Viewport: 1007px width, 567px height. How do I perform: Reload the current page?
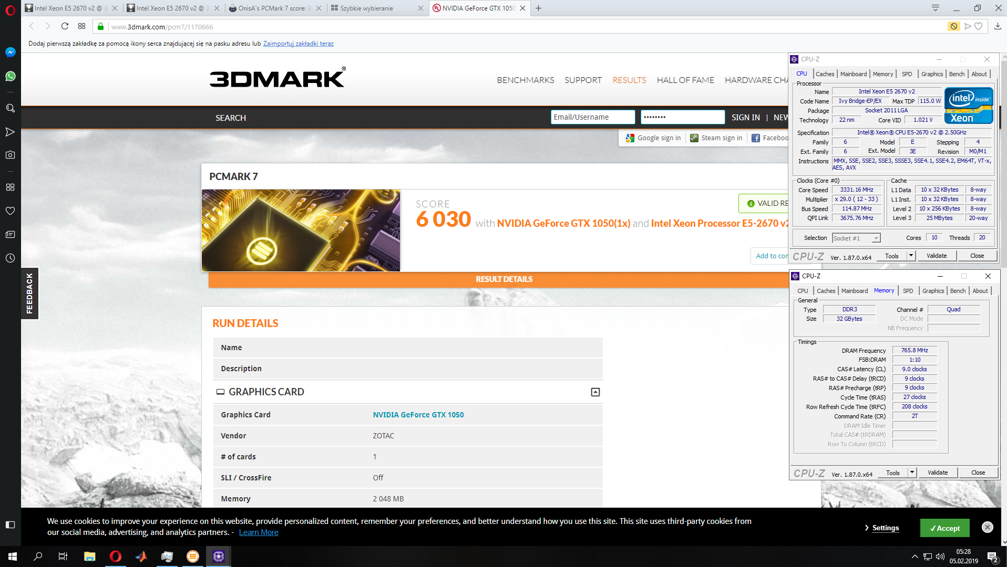(65, 26)
